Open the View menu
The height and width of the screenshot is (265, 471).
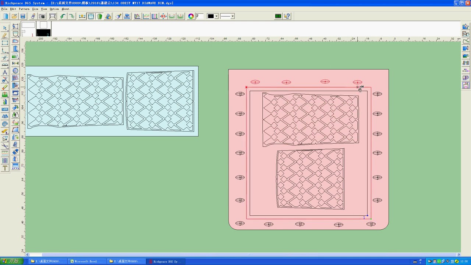click(x=44, y=9)
